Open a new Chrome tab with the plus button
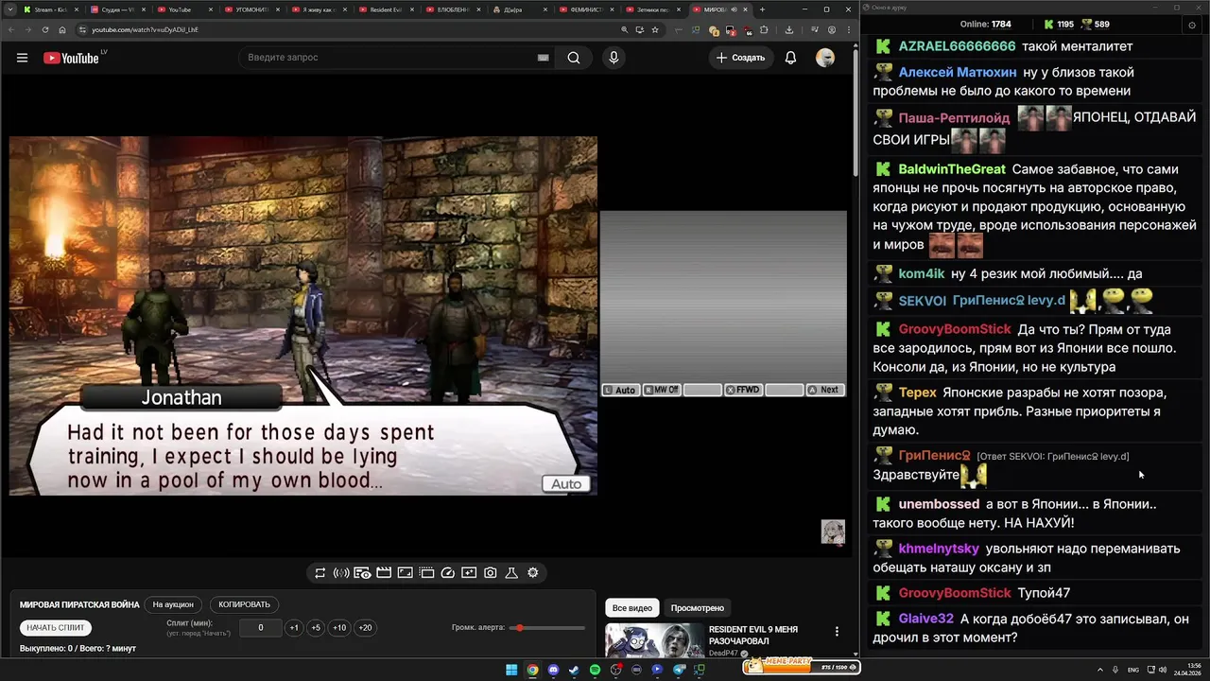 pyautogui.click(x=764, y=9)
